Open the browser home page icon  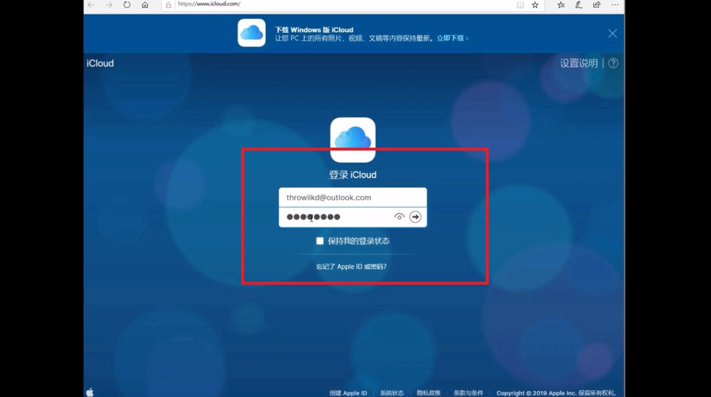[x=145, y=5]
